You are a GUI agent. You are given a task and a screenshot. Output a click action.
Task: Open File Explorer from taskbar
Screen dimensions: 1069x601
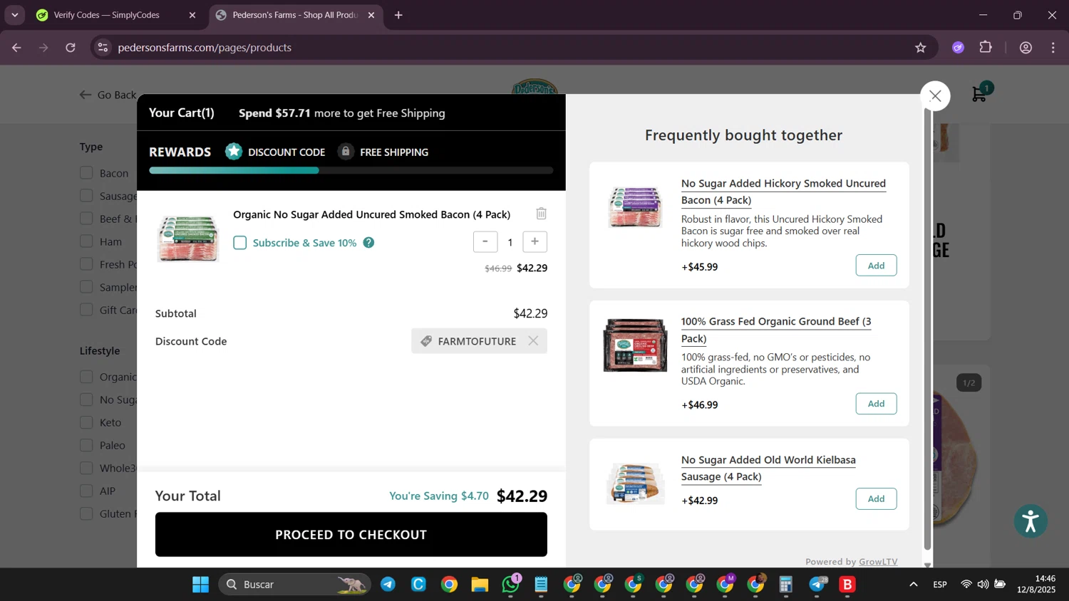coord(480,585)
